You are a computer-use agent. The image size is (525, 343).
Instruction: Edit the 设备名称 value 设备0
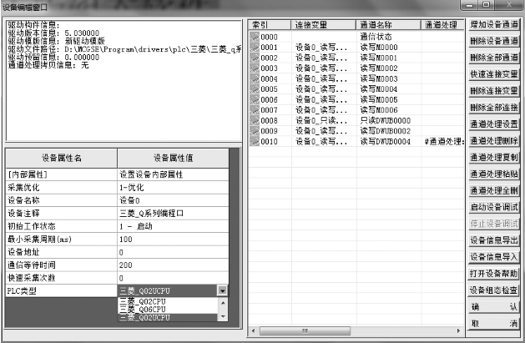173,200
